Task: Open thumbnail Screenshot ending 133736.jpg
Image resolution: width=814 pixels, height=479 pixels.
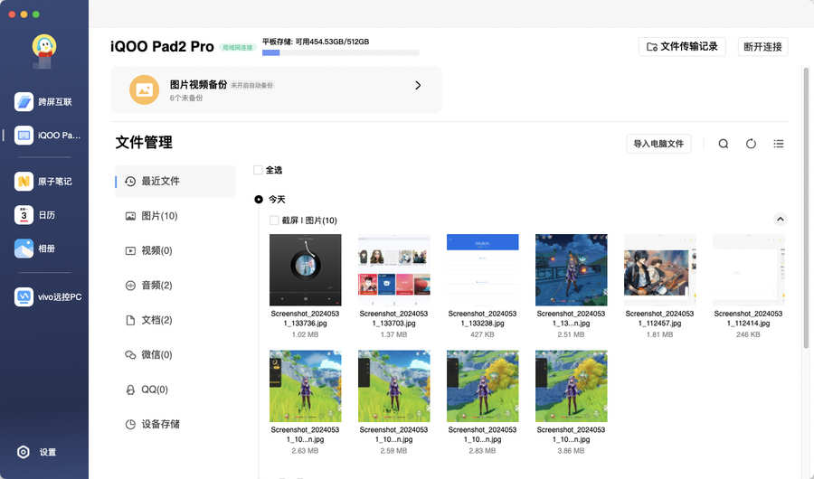Action: point(306,270)
